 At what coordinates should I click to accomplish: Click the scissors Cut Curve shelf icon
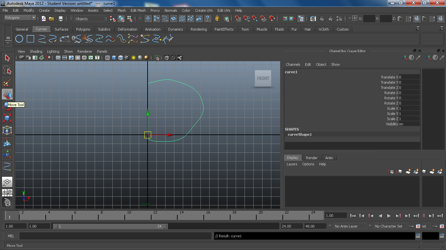(x=88, y=39)
